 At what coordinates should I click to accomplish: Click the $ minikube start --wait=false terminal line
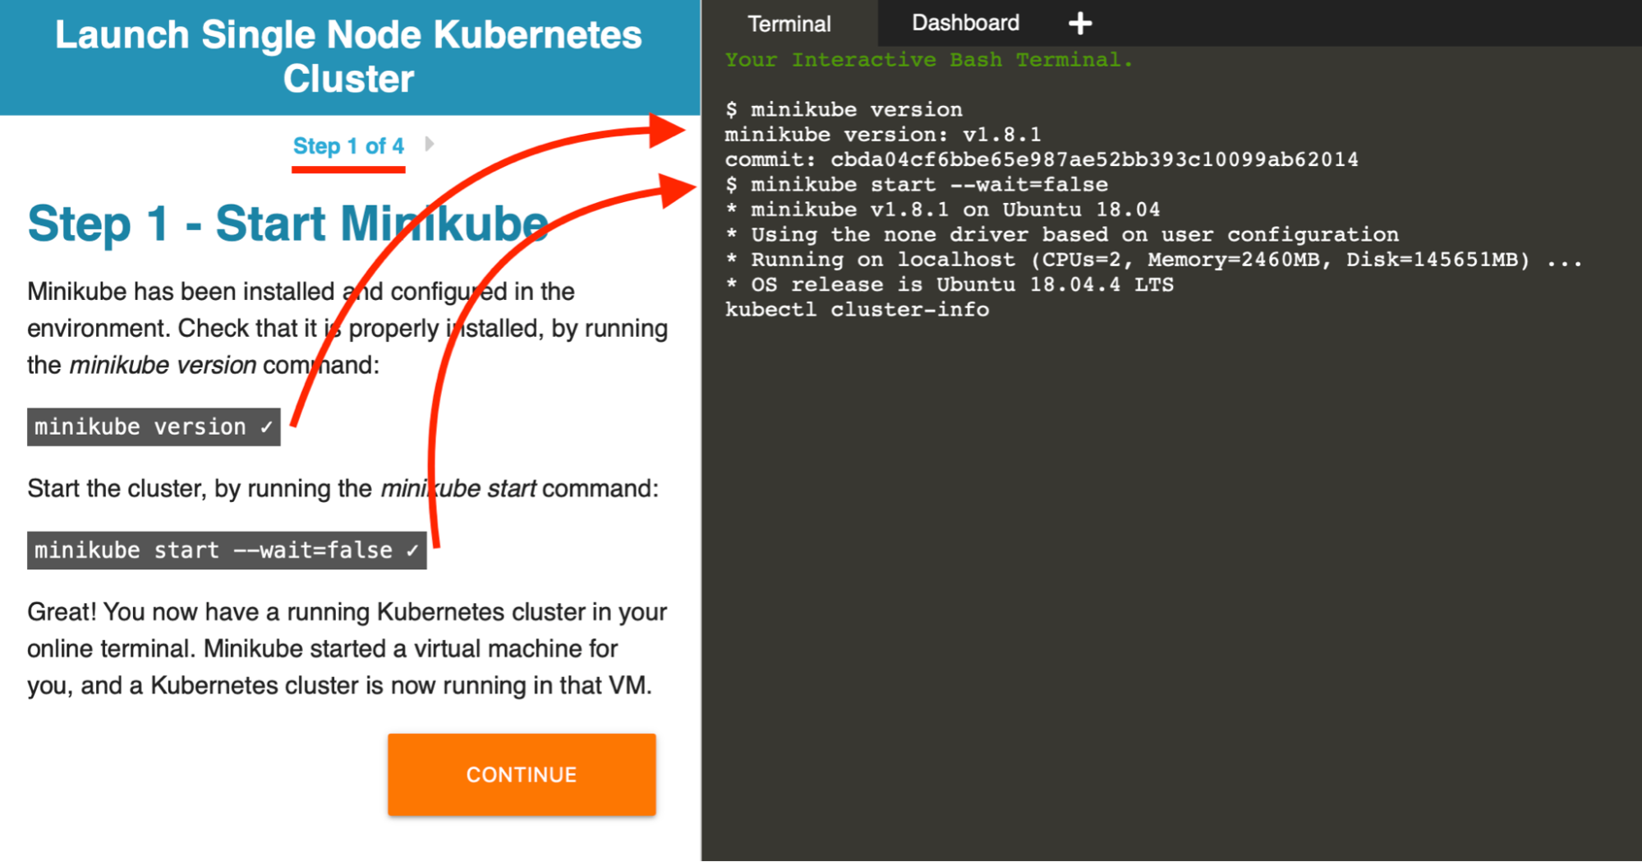click(x=917, y=185)
